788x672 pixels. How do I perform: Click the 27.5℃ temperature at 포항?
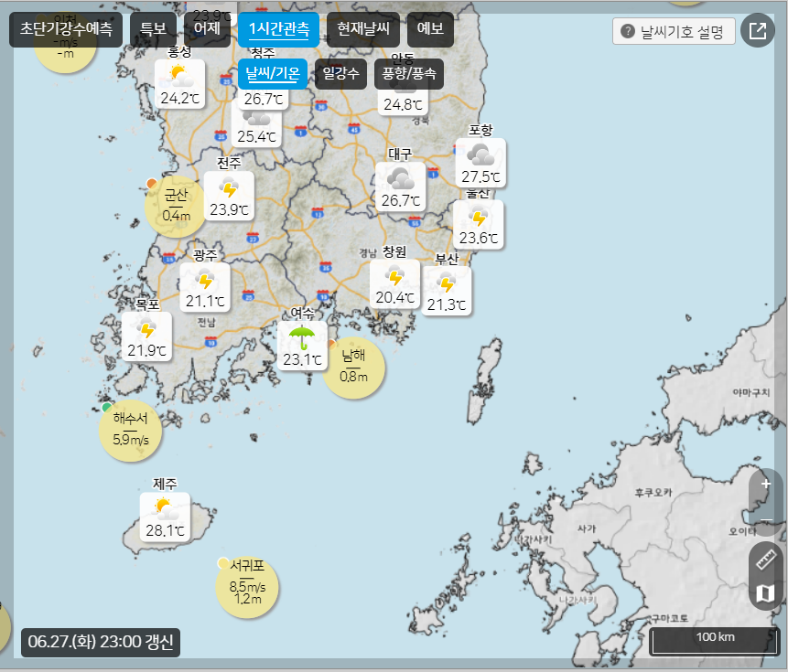[480, 176]
